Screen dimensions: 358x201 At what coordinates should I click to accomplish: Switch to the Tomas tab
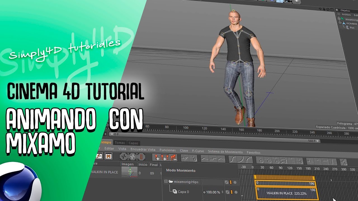(x=120, y=143)
